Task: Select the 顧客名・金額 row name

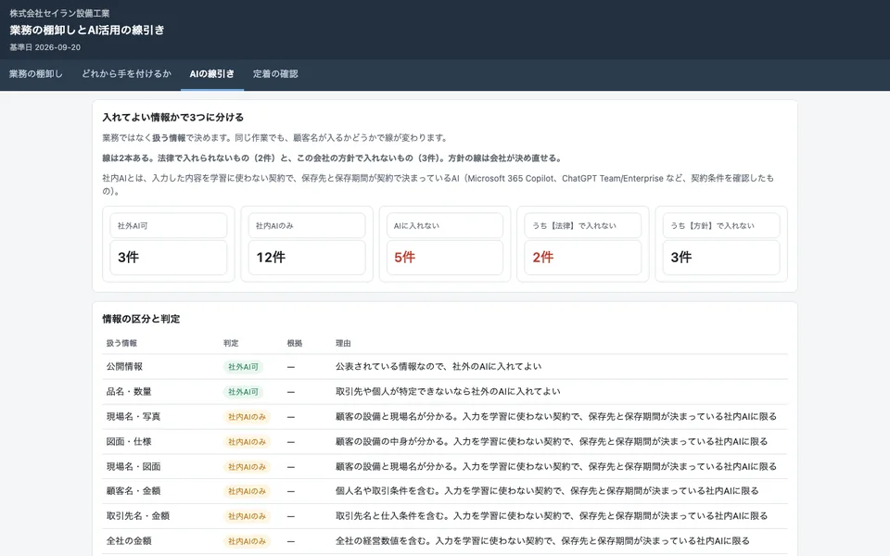Action: 133,491
